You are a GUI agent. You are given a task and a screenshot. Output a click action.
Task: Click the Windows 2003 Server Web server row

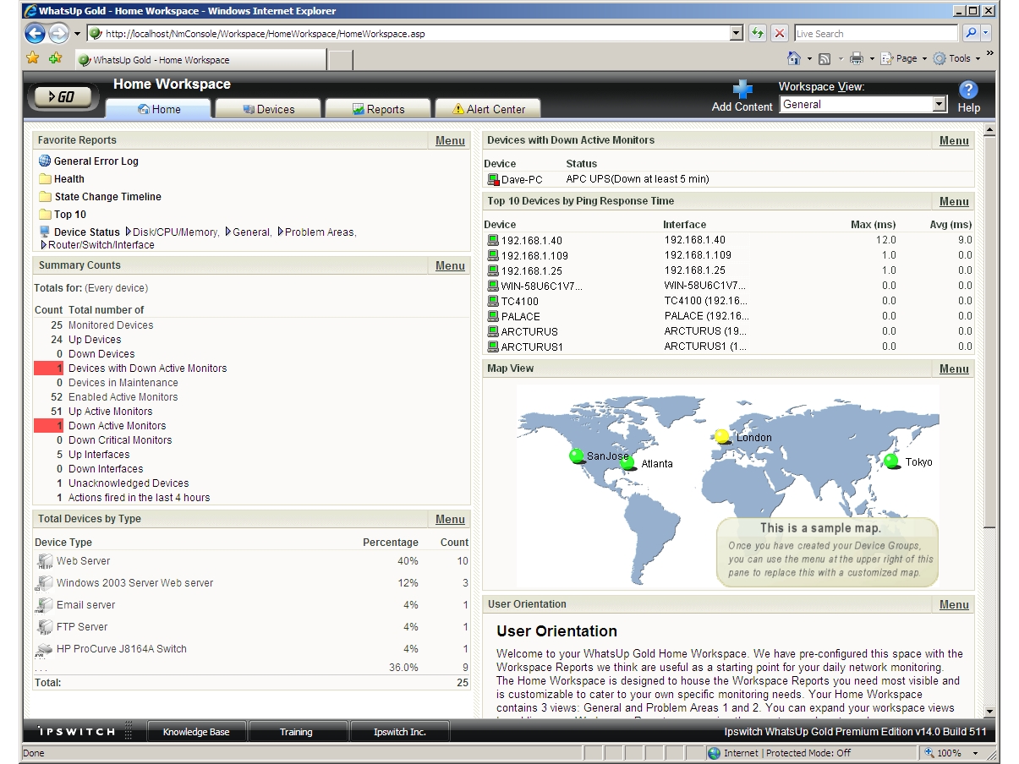tap(251, 583)
